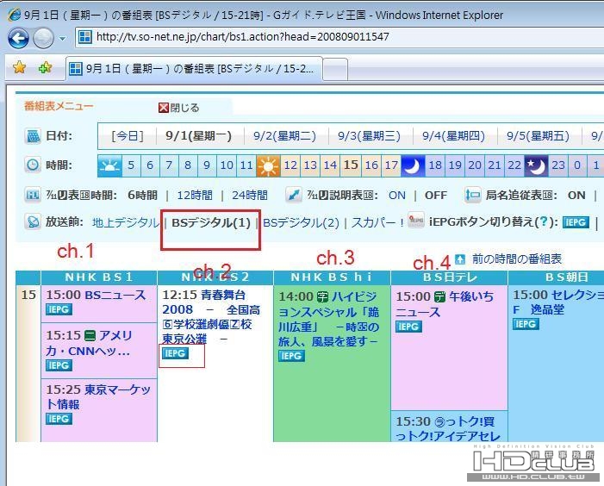Select date 9/2(星期二)
The width and height of the screenshot is (604, 486).
[x=284, y=136]
